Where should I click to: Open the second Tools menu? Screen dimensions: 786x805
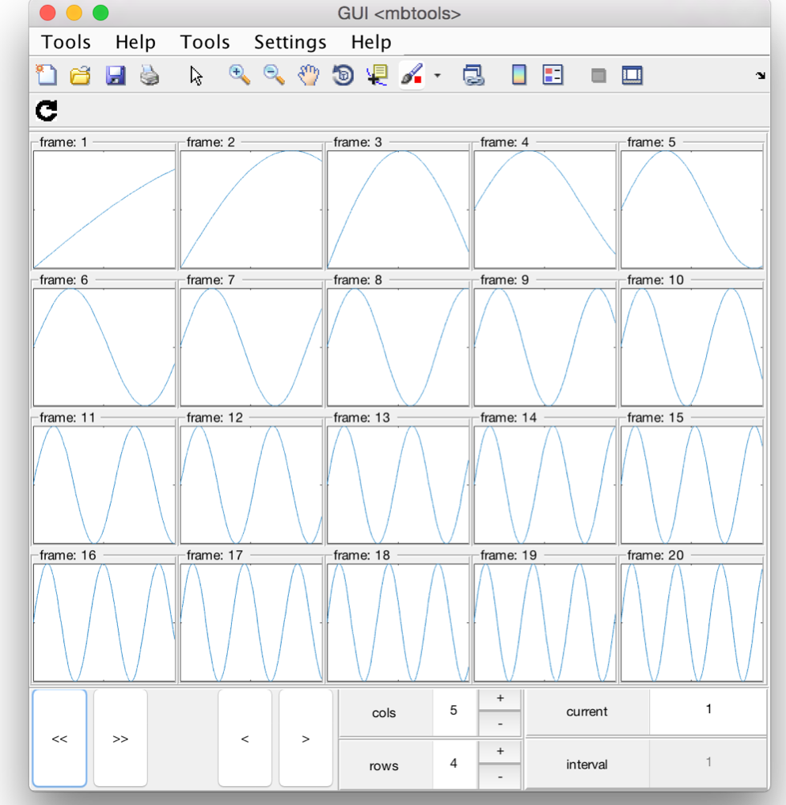pos(204,42)
